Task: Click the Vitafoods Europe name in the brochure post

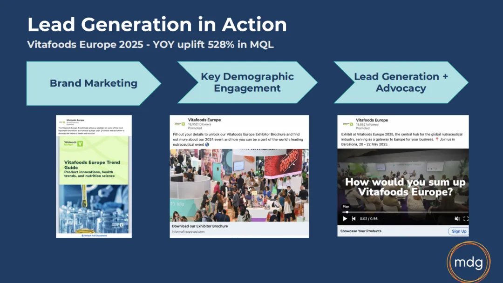Action: pos(204,120)
